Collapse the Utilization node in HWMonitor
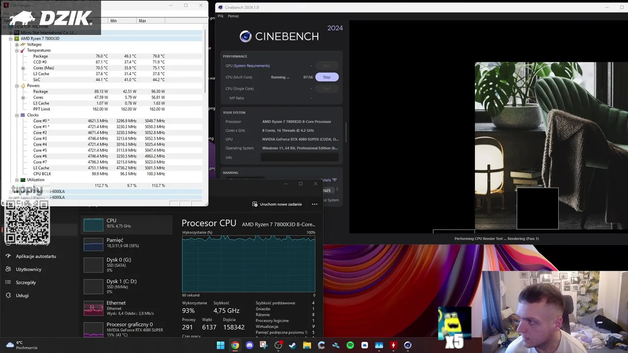Viewport: 628px width, 353px height. (x=17, y=179)
